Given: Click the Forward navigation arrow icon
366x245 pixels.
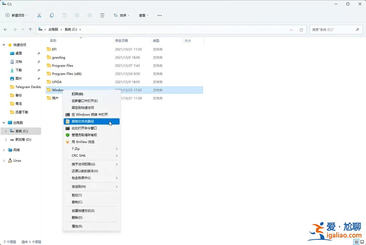Looking at the screenshot, I should click(14, 30).
